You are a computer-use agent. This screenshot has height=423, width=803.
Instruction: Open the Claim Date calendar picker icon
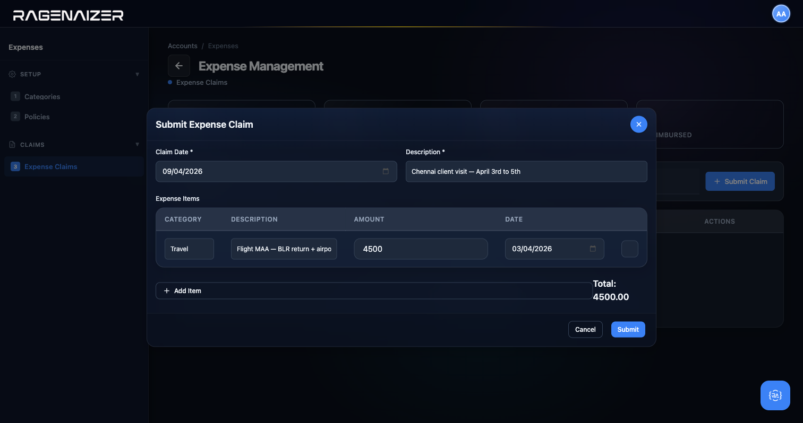pos(386,171)
